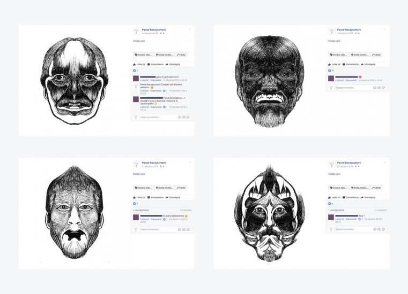This screenshot has width=408, height=294.
Task: Click emoji icon in comment box of post with 11 likes
Action: click(x=375, y=88)
